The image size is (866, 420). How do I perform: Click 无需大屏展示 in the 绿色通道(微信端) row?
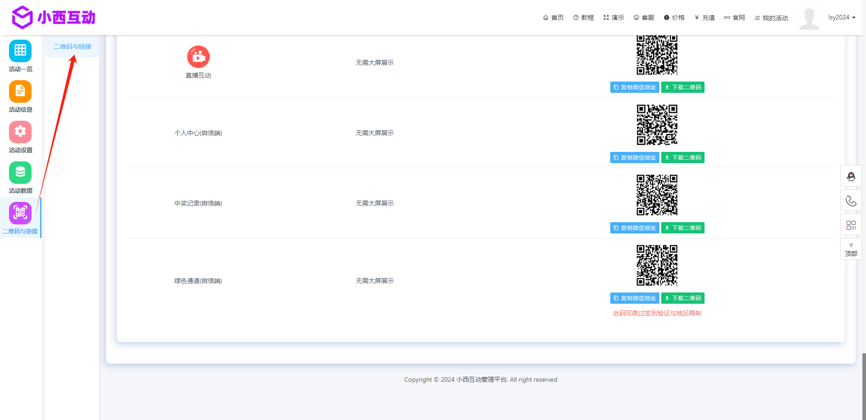coord(375,281)
